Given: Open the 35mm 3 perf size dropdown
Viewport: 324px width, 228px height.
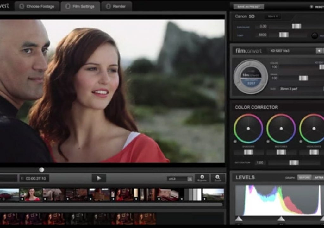Looking at the screenshot, I should (x=301, y=89).
